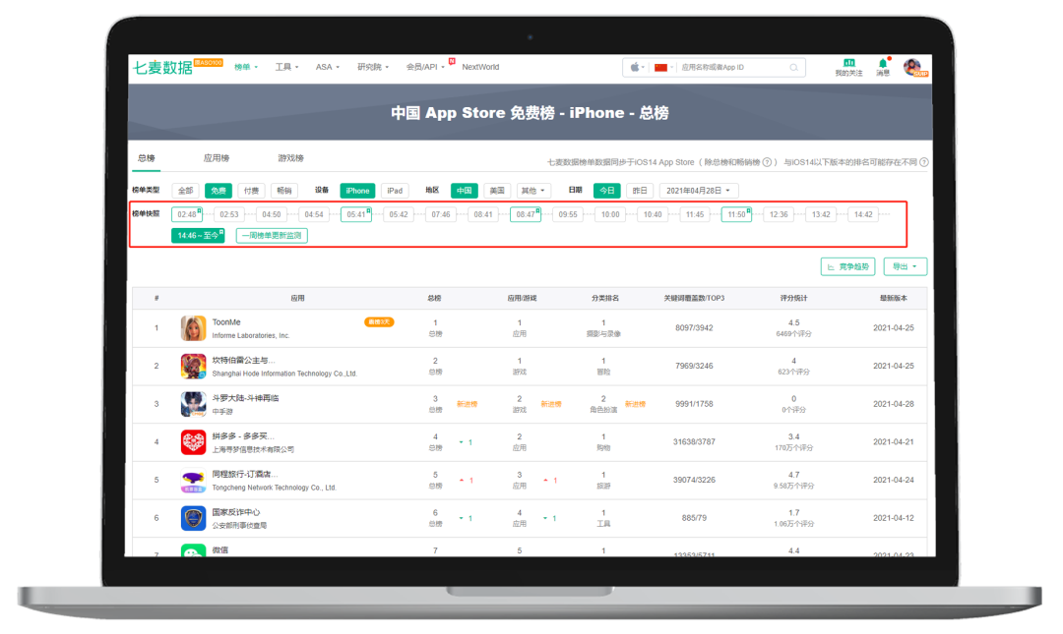Expand the 研究院 navigation menu
The image size is (1063, 634).
tap(373, 67)
